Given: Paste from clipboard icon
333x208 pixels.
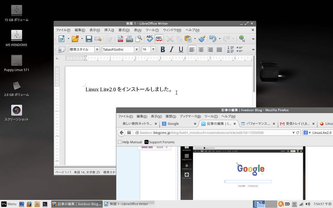Looking at the screenshot, I should point(188,39).
